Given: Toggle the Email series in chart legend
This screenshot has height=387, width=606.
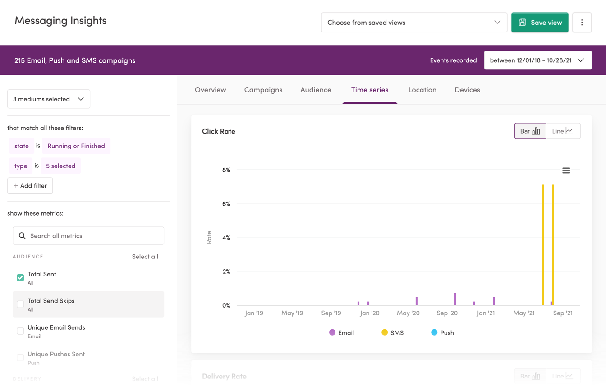Looking at the screenshot, I should [x=341, y=332].
